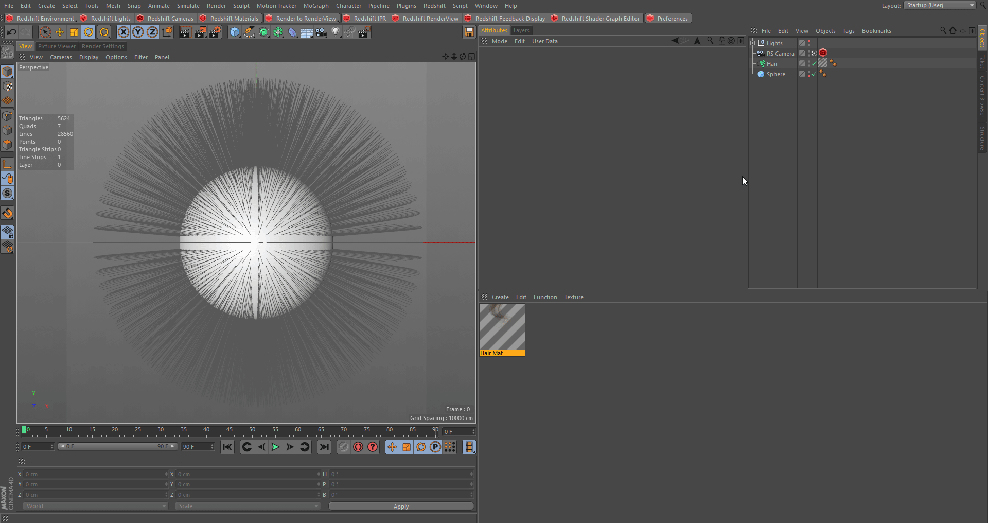The image size is (988, 523).
Task: Click the Undo arrow icon
Action: point(11,32)
